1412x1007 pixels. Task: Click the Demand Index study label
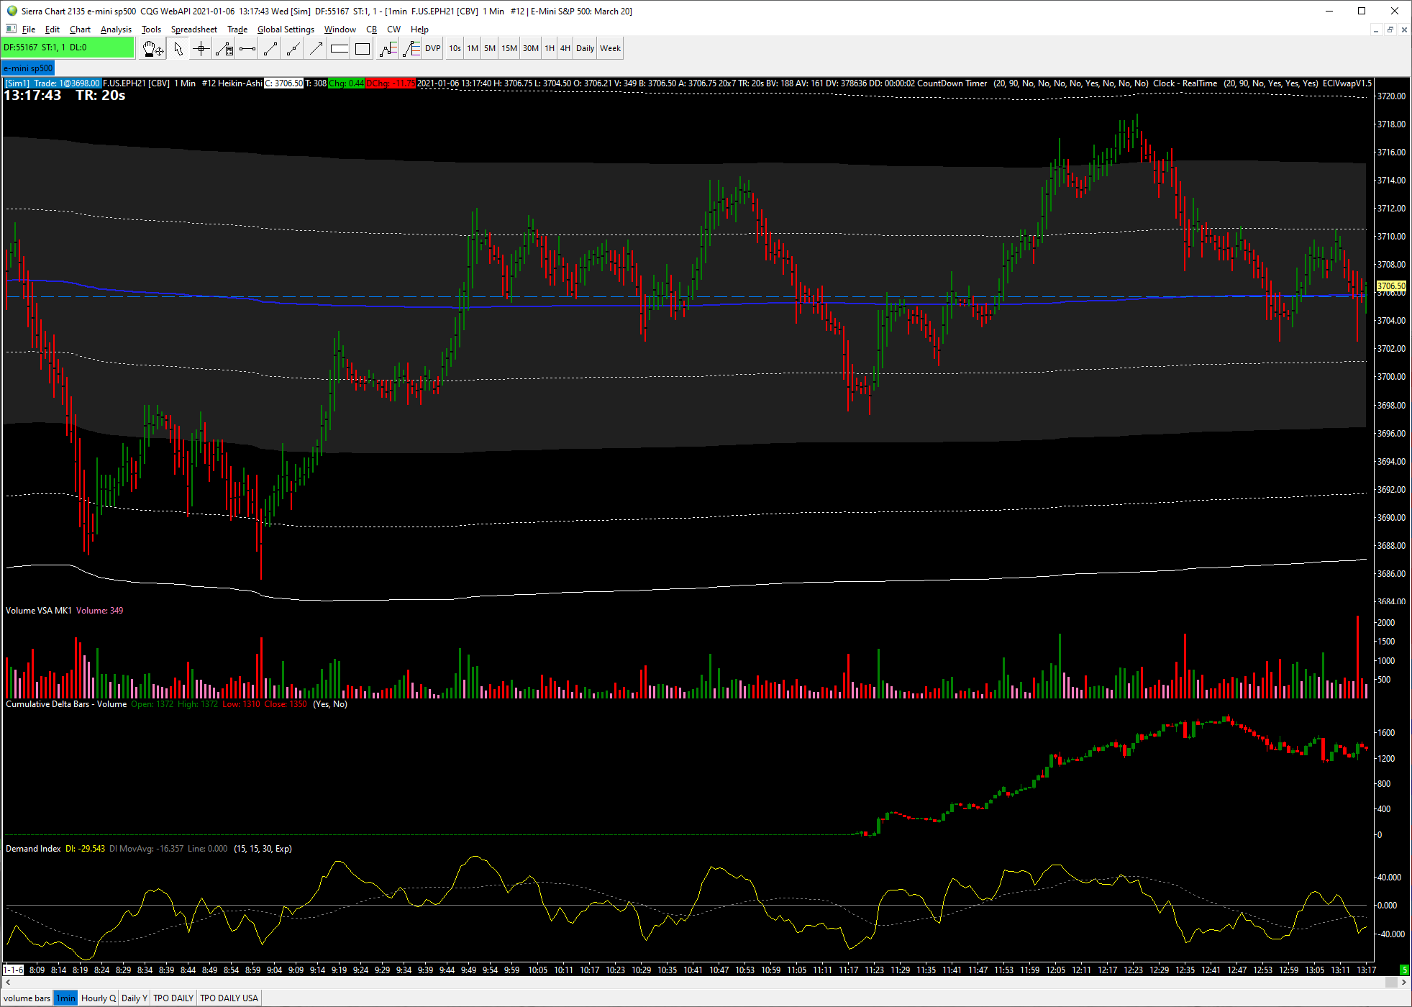tap(33, 849)
